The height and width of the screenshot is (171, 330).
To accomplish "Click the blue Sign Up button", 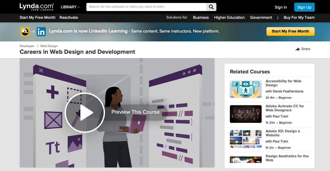I will point(304,7).
